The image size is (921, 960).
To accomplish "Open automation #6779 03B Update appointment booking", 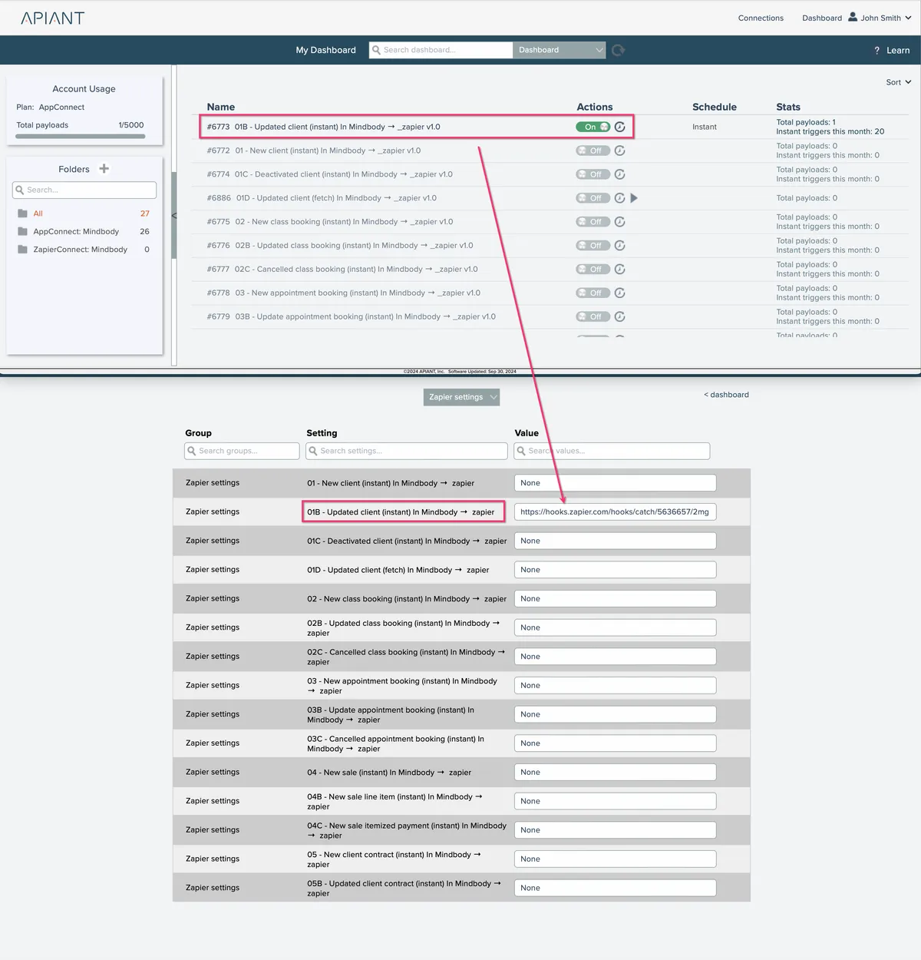I will 351,316.
